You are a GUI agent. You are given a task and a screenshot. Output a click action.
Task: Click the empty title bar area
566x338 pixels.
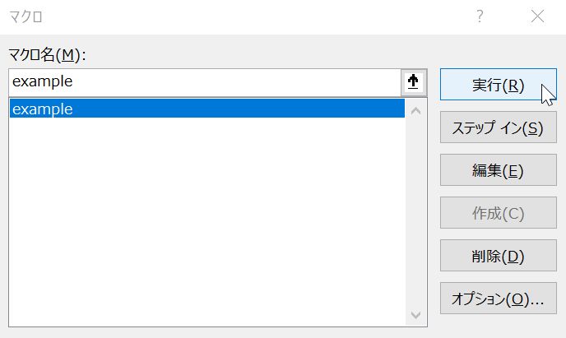(247, 16)
